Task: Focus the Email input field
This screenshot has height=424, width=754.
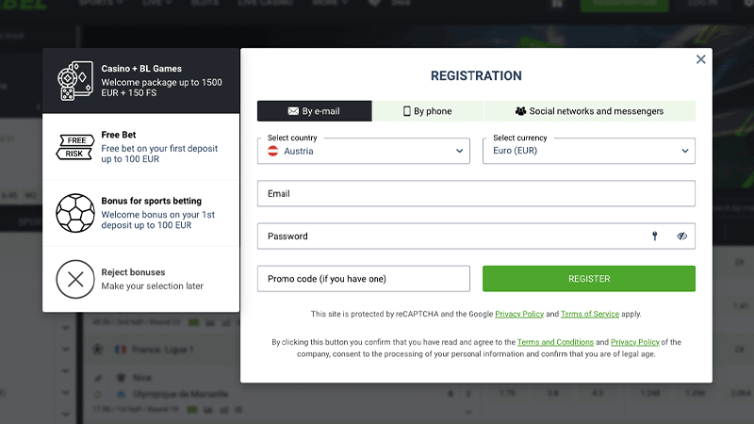Action: (x=476, y=194)
